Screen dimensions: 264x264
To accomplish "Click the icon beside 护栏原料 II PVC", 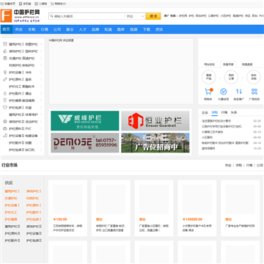I will pyautogui.click(x=5, y=128).
